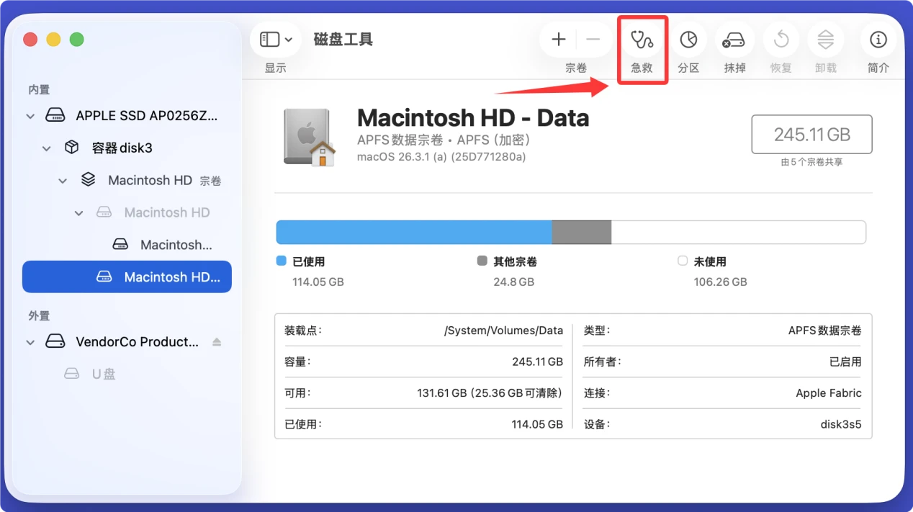Collapse the Macintosh HD 宗卷 group chevron

(63, 181)
